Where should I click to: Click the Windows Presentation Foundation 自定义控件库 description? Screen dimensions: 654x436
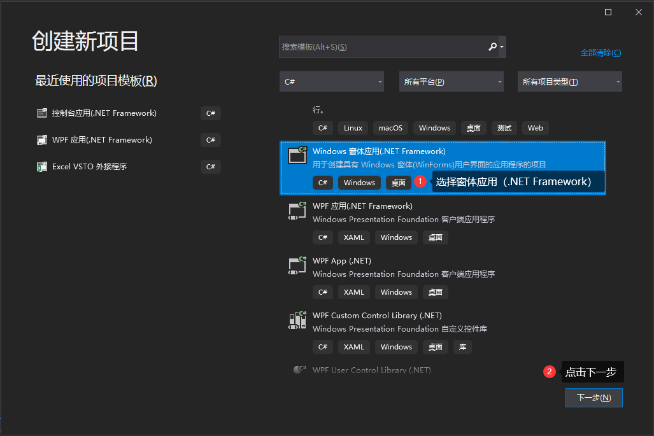coord(399,329)
